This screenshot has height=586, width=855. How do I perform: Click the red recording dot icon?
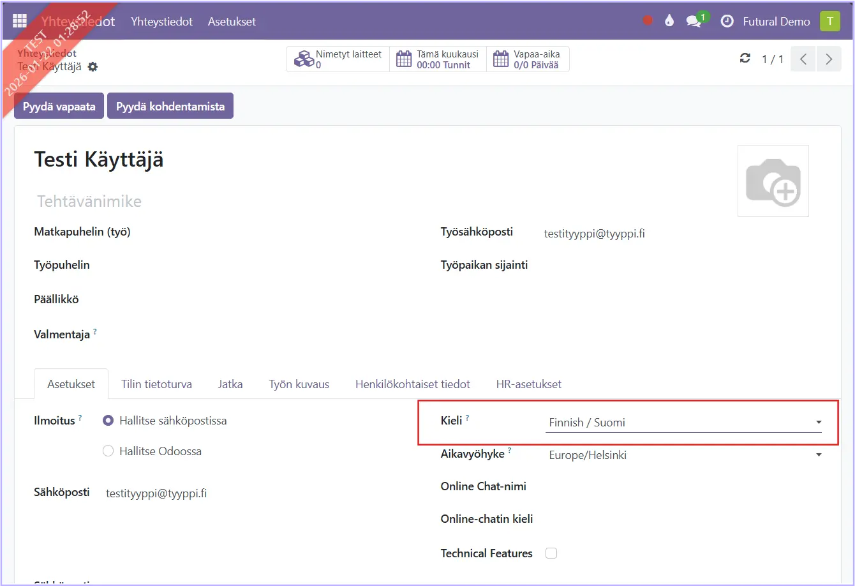(648, 21)
